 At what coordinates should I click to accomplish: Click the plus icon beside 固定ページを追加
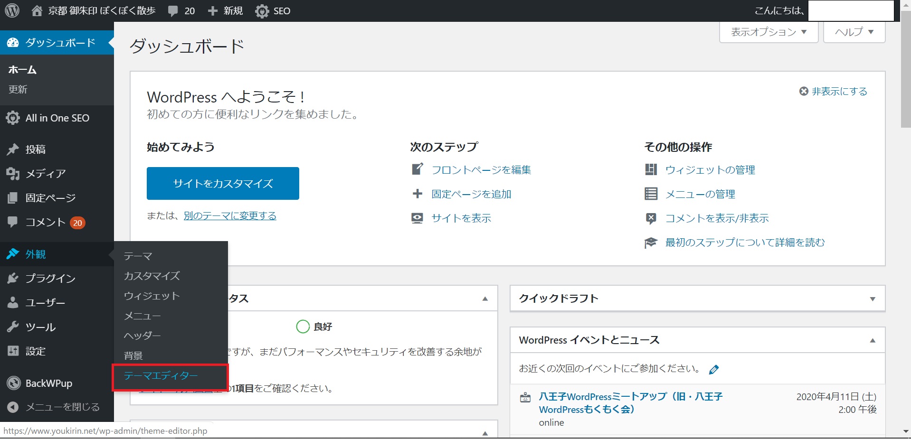coord(417,194)
